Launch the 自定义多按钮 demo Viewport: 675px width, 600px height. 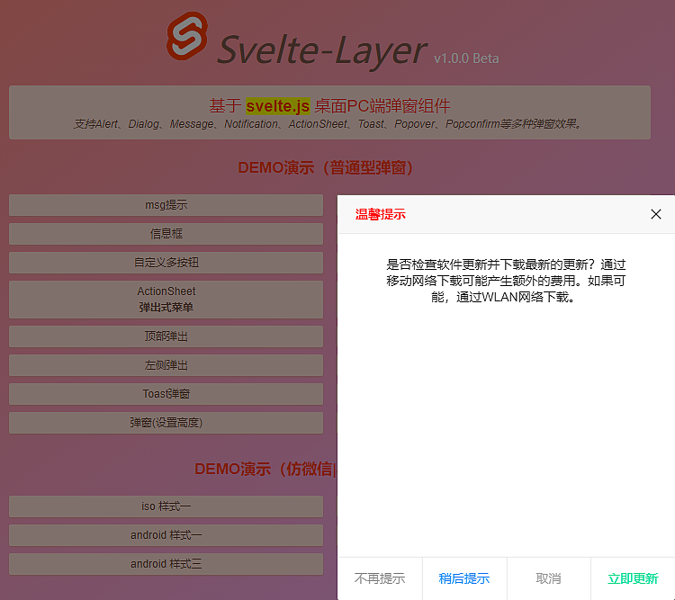(166, 263)
